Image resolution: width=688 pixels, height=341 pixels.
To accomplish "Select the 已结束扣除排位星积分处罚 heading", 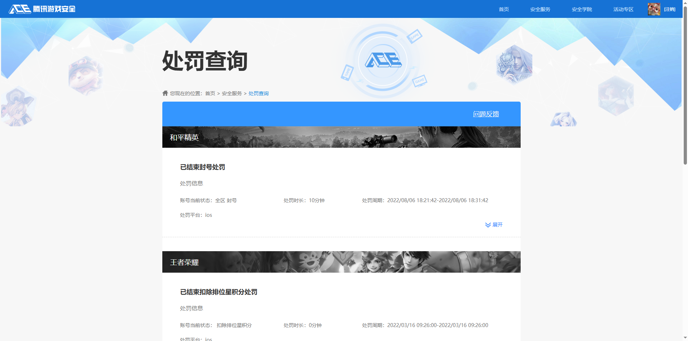I will [219, 292].
